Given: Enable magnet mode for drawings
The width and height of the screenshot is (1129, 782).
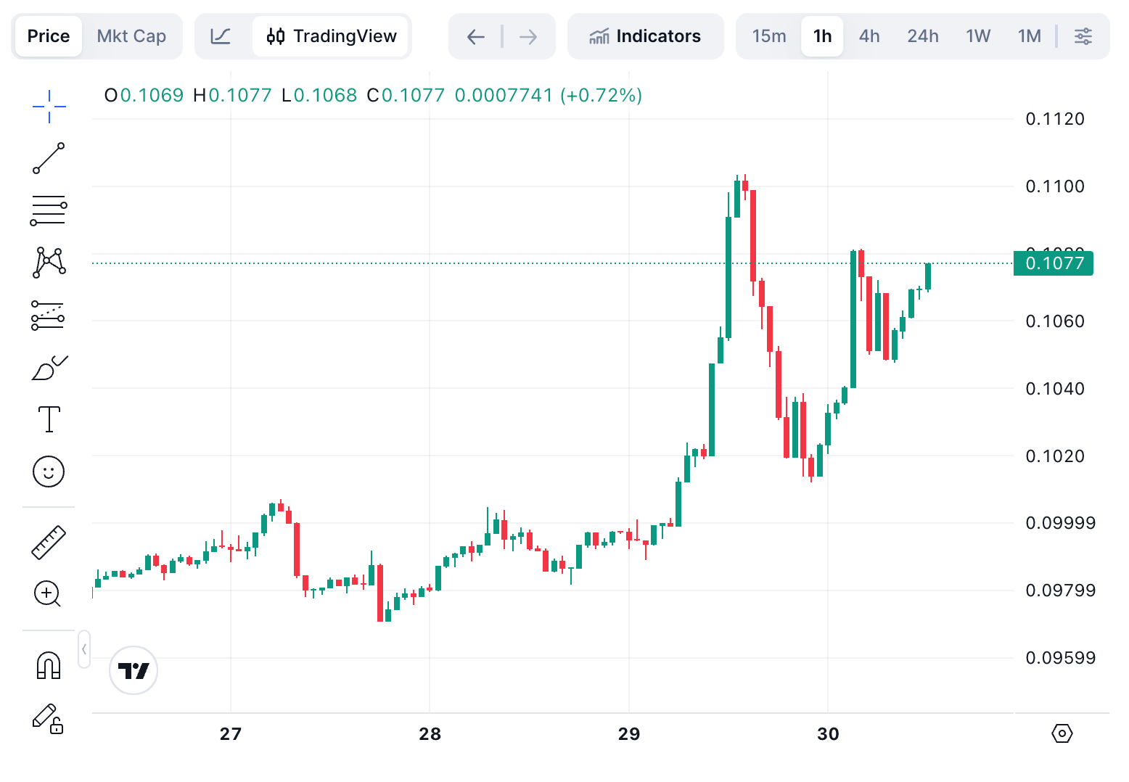Looking at the screenshot, I should (x=48, y=665).
